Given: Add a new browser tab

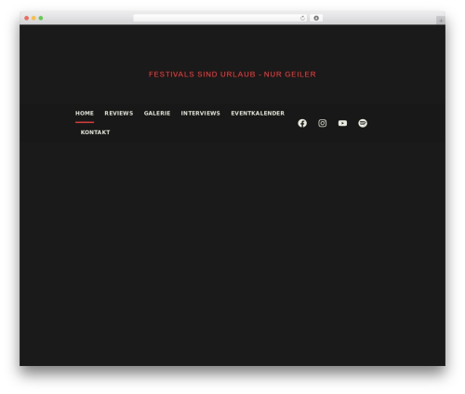Looking at the screenshot, I should click(441, 20).
